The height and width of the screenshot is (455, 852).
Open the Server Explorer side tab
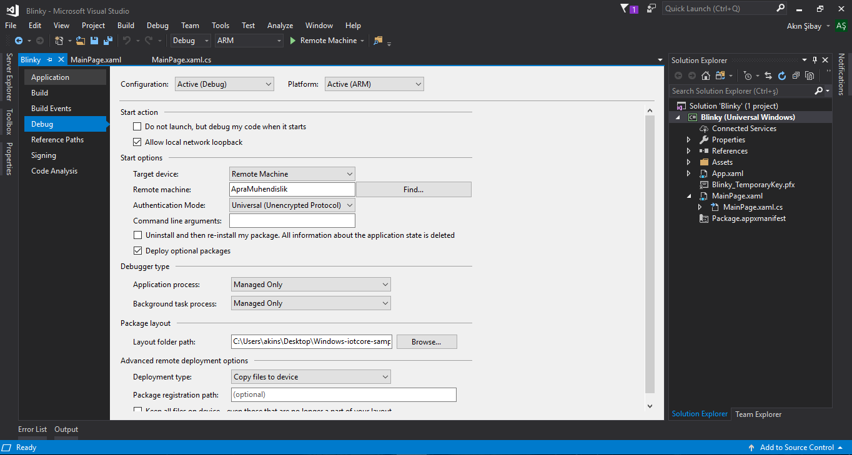[9, 77]
